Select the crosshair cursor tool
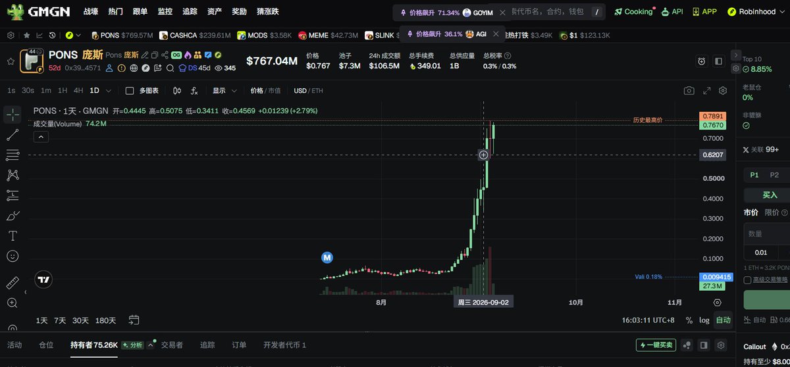The width and height of the screenshot is (790, 367). coord(13,114)
